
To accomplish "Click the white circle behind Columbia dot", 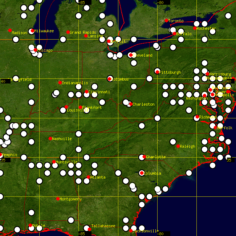I will (x=142, y=173).
